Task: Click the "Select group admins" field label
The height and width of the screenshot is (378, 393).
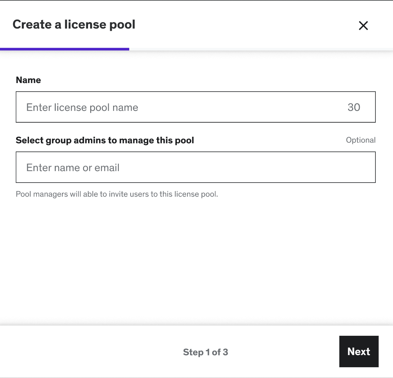Action: [105, 140]
